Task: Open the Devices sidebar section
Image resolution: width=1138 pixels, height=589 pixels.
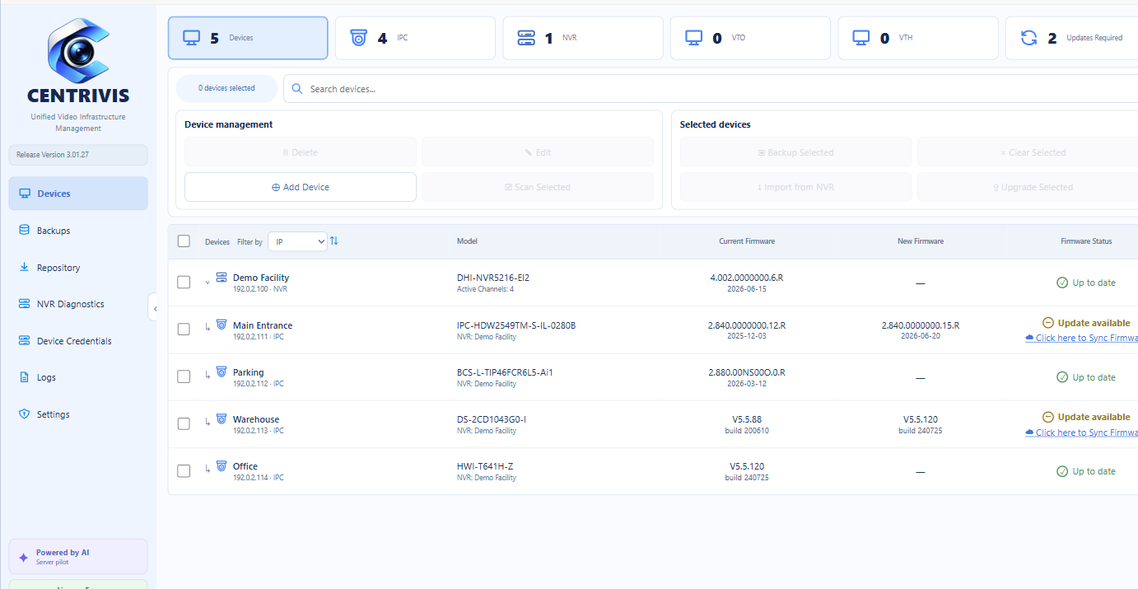Action: pyautogui.click(x=78, y=194)
